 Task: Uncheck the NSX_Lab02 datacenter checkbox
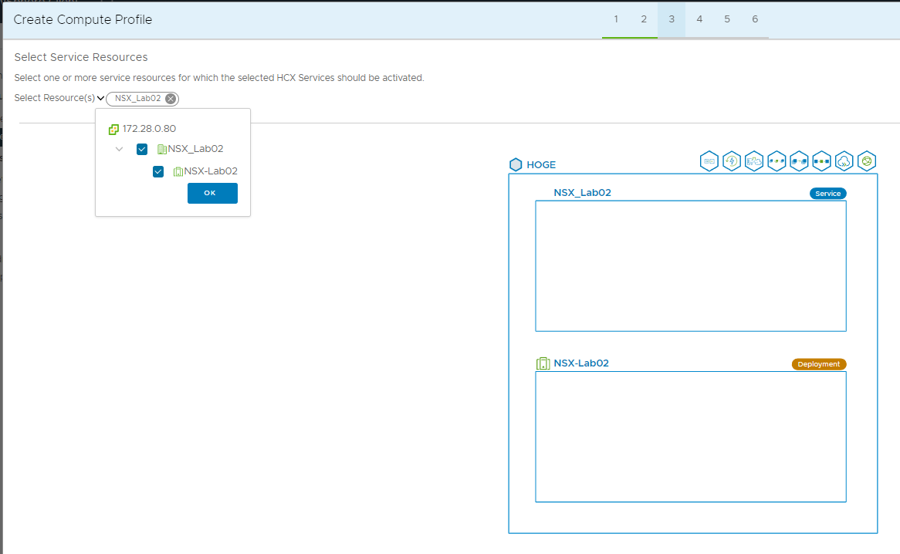142,149
